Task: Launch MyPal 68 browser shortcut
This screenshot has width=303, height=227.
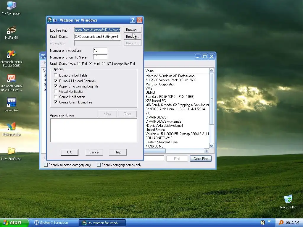Action: tap(11, 32)
